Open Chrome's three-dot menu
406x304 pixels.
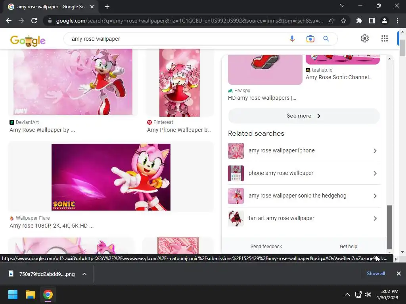pyautogui.click(x=397, y=21)
